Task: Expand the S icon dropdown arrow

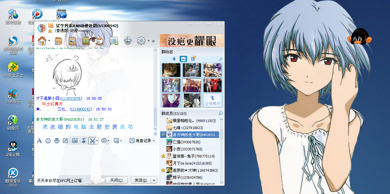Action: coord(108,141)
